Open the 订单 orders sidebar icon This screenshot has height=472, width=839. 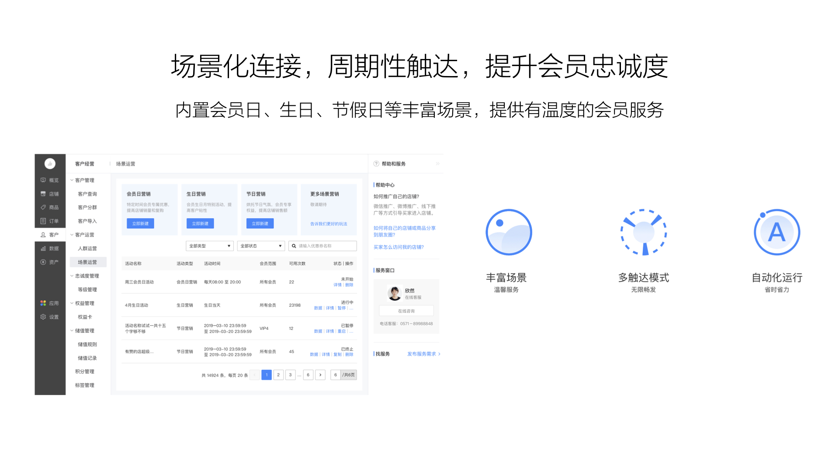[x=43, y=221]
